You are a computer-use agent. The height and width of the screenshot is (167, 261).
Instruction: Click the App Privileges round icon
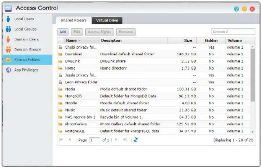pos(8,70)
